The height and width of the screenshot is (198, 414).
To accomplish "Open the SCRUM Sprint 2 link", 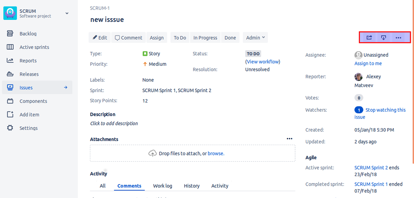I will [x=371, y=168].
